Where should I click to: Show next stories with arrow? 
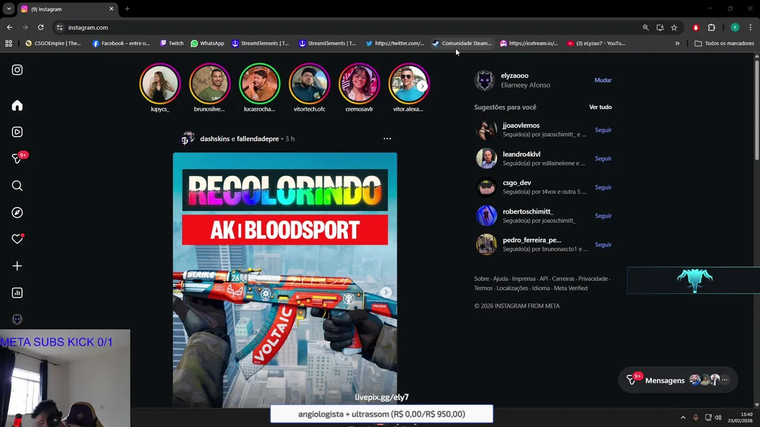click(x=422, y=86)
